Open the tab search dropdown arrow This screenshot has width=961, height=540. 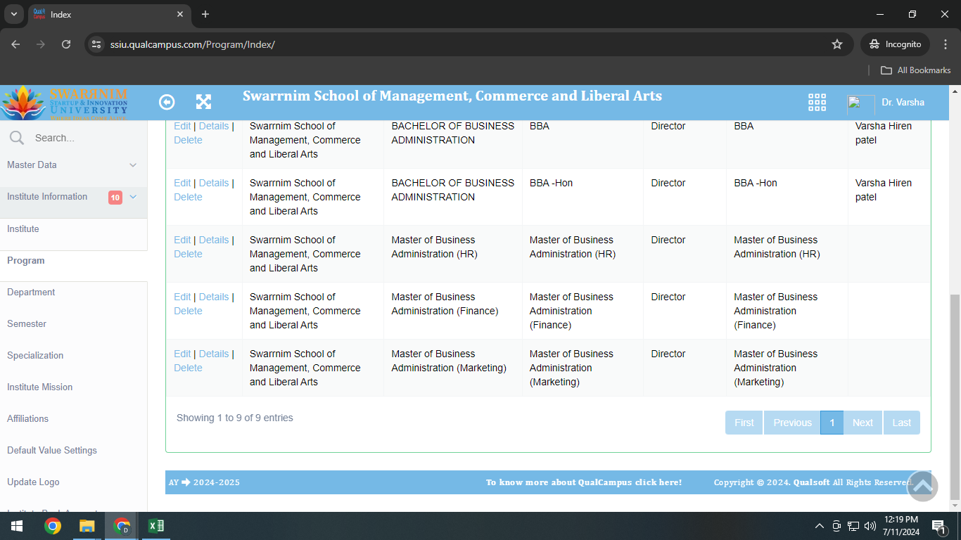13,14
